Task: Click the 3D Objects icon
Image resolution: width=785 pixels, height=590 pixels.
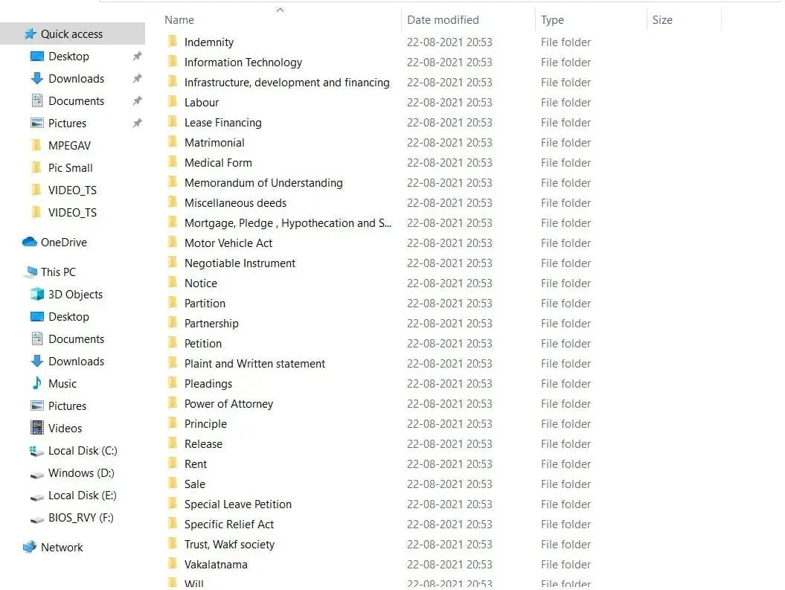Action: click(36, 294)
